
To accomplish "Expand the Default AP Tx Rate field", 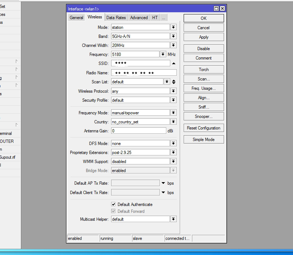I will pos(163,183).
